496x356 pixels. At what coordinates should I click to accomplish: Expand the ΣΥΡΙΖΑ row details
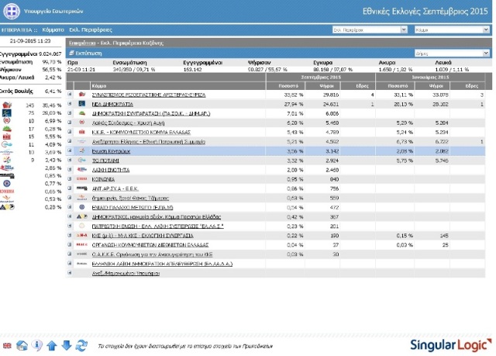click(x=71, y=94)
